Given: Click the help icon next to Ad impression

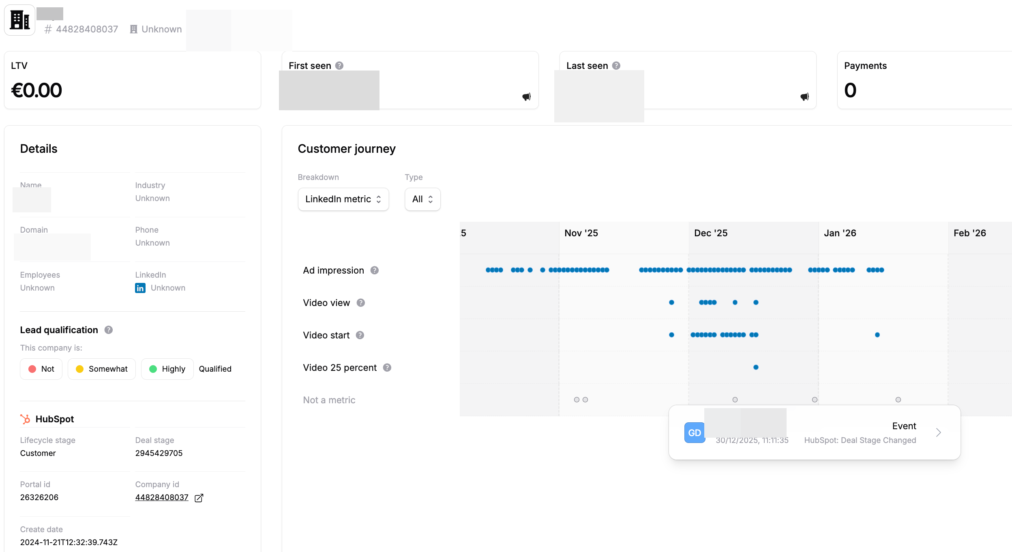Looking at the screenshot, I should (375, 270).
